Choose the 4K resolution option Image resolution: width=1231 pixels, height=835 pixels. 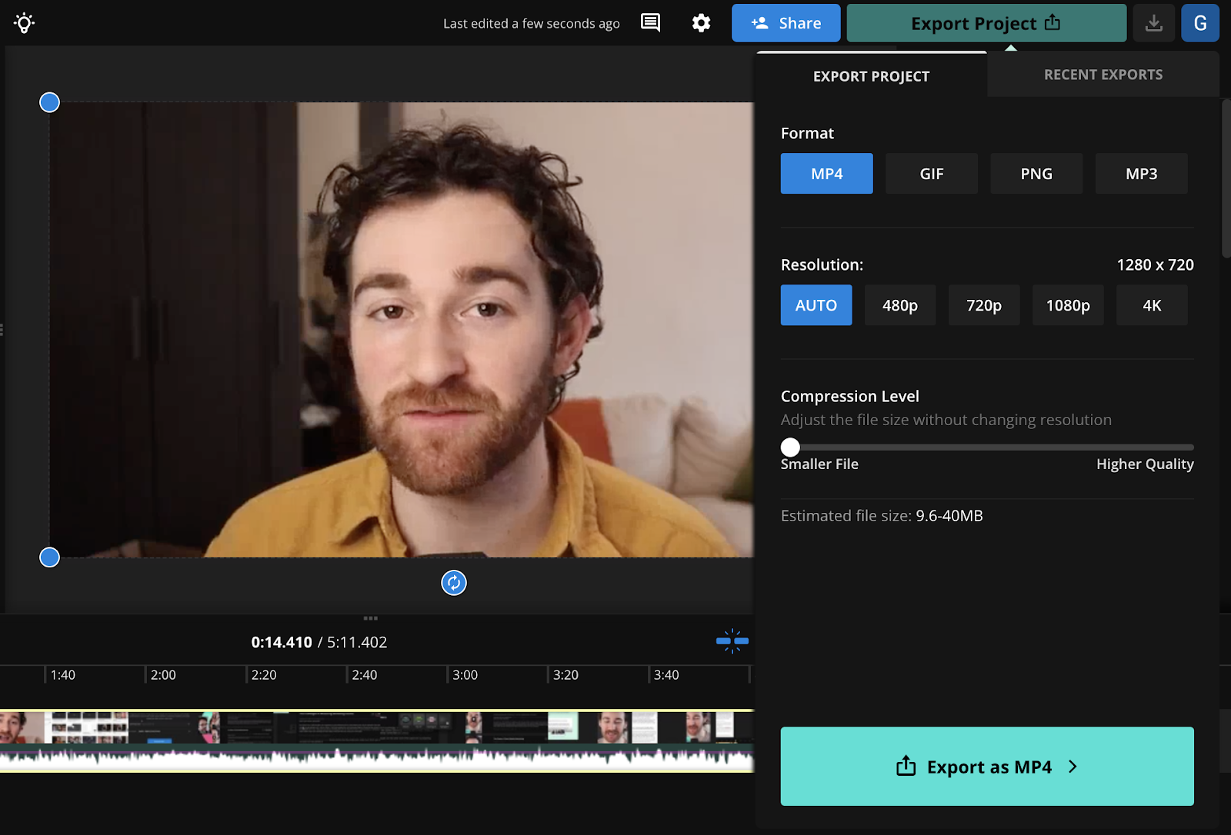pyautogui.click(x=1152, y=305)
